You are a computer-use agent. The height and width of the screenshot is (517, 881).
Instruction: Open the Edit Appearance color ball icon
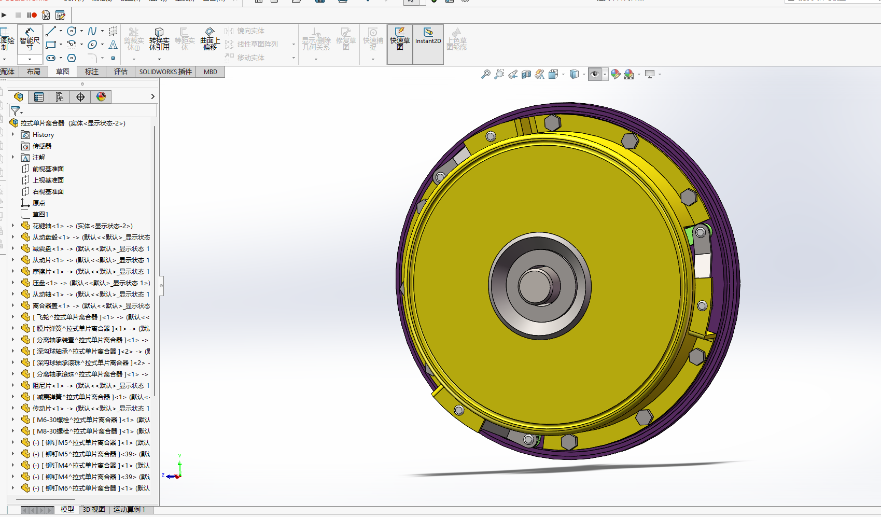tap(615, 75)
